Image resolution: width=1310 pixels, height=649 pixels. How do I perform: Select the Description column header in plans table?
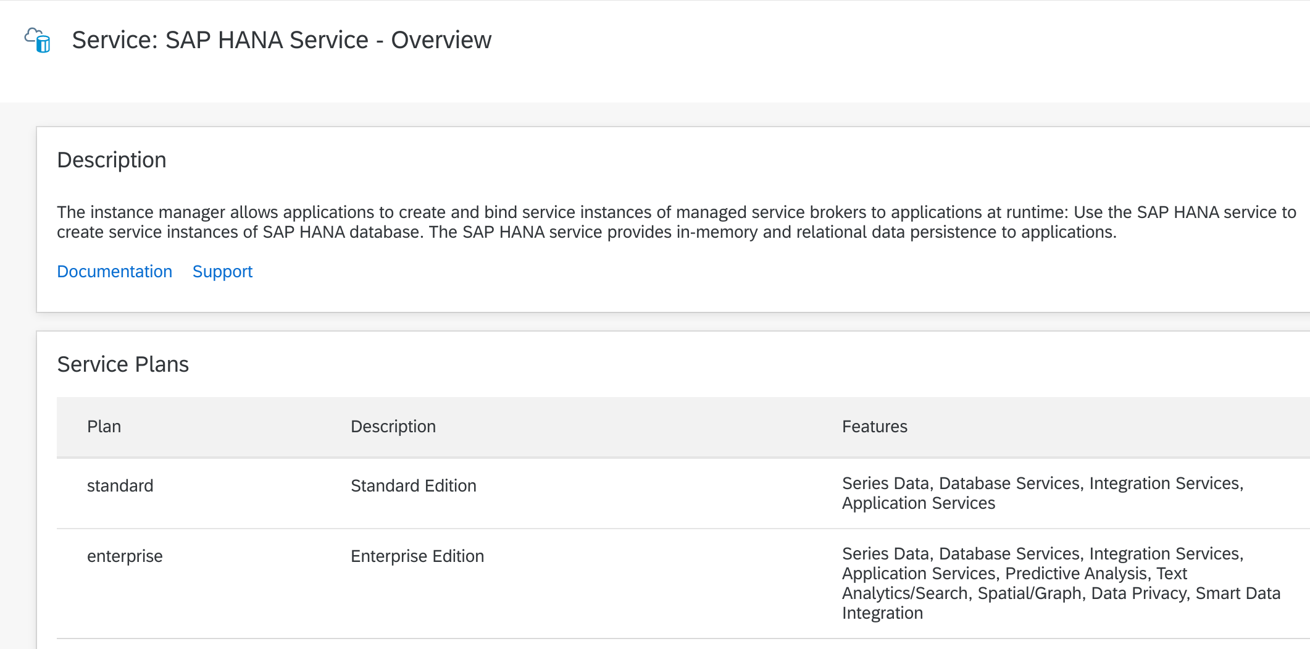pyautogui.click(x=393, y=427)
